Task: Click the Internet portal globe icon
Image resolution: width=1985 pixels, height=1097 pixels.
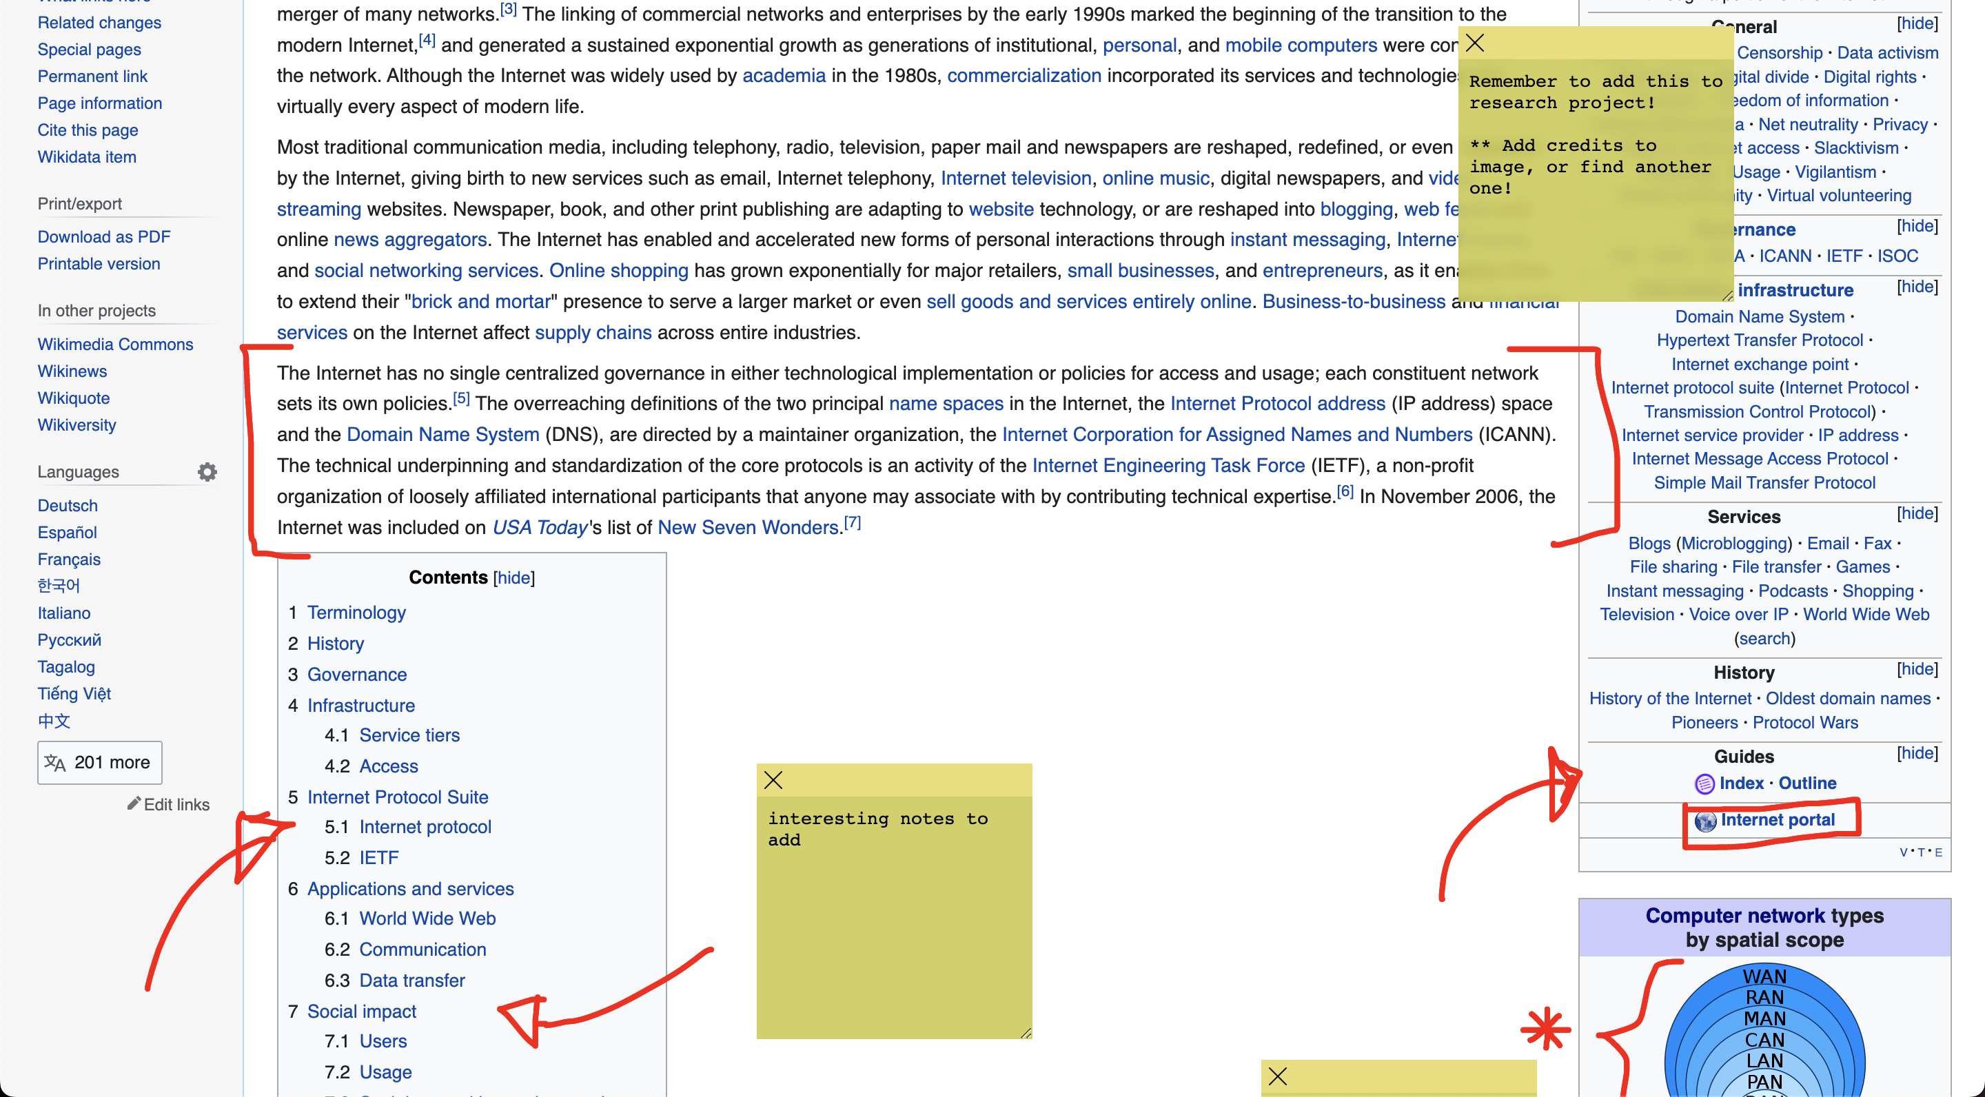Action: 1705,821
